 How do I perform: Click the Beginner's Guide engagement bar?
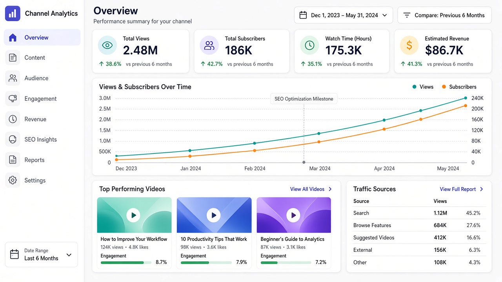click(286, 262)
